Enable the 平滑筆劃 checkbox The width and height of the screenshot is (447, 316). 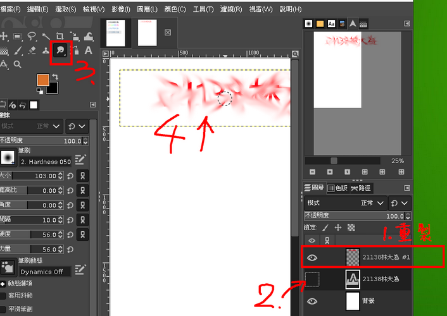click(3, 309)
